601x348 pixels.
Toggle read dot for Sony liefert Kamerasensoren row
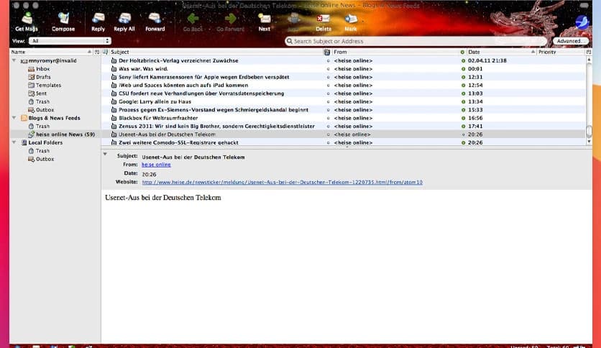click(x=463, y=77)
